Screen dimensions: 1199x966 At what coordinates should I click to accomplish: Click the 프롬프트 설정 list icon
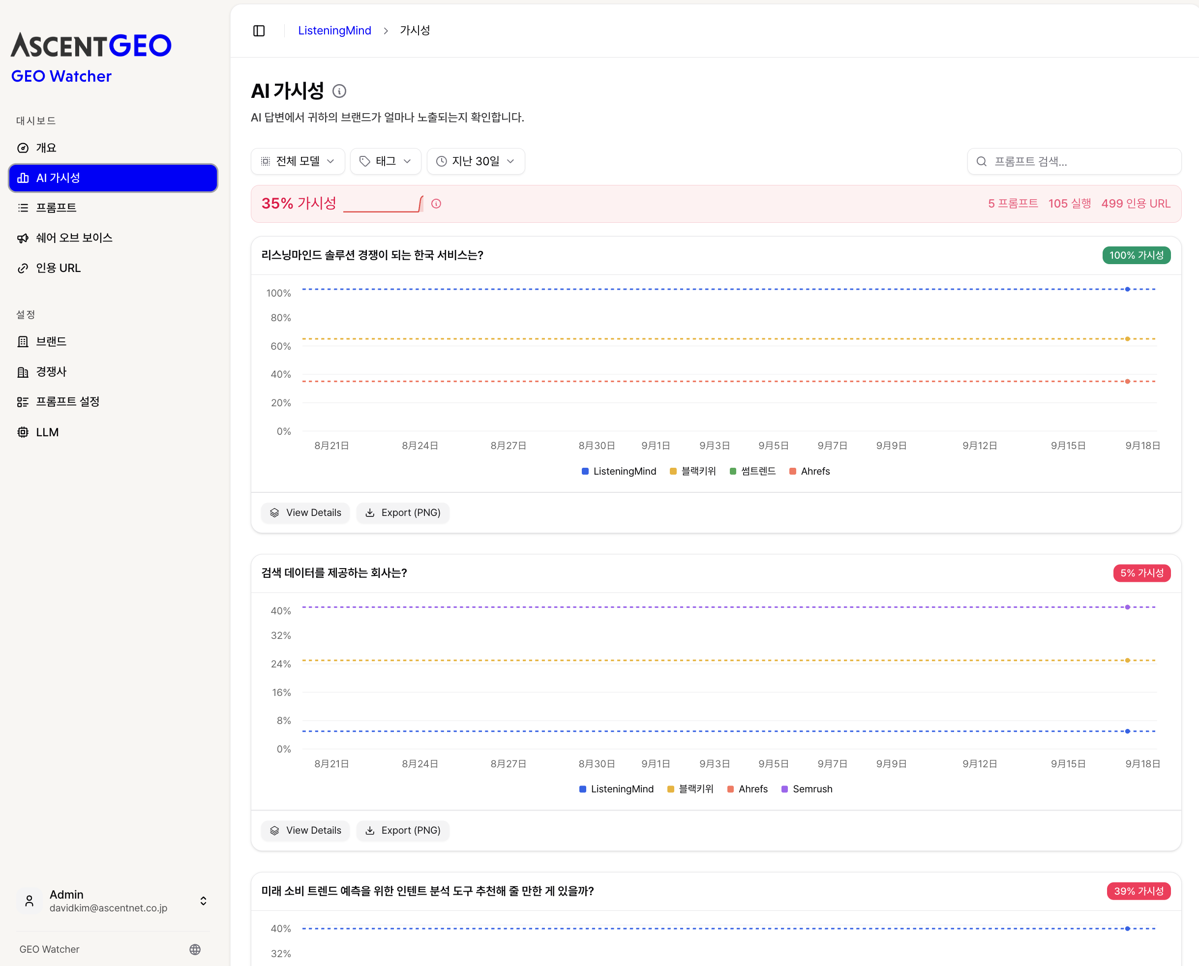pos(23,402)
